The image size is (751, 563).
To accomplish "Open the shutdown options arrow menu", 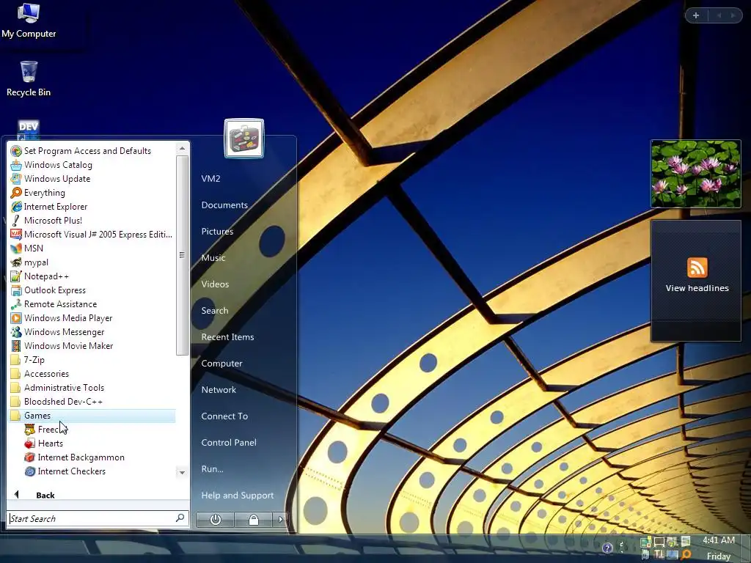I will pos(280,520).
